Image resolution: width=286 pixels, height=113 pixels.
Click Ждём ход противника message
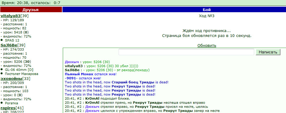point(207,31)
